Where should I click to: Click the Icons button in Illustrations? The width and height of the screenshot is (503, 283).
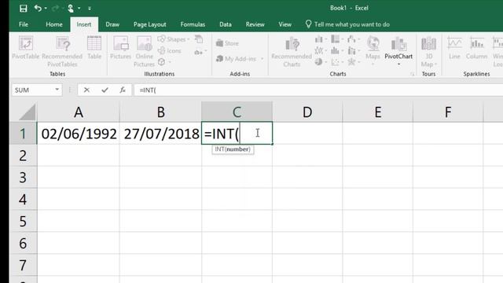(170, 50)
